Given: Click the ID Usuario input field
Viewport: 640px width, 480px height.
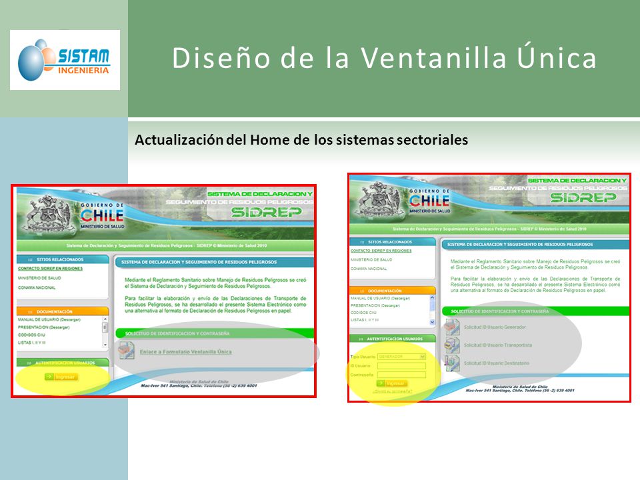Looking at the screenshot, I should click(401, 366).
